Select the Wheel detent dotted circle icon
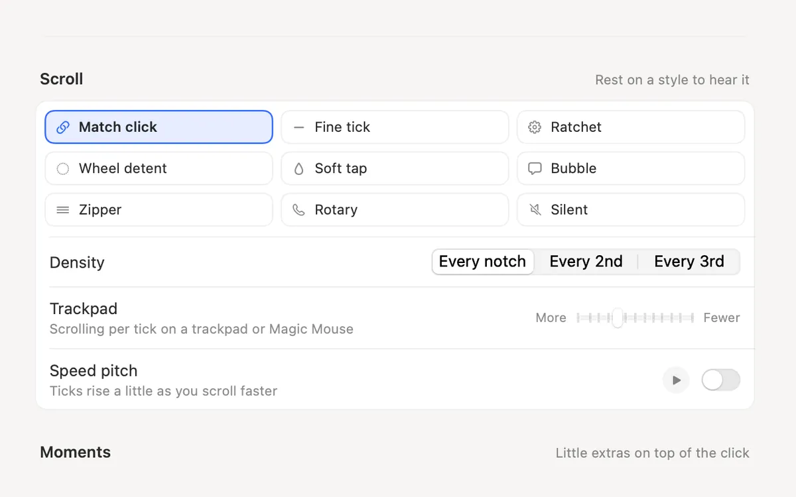Screen dimensions: 796x497 click(63, 169)
